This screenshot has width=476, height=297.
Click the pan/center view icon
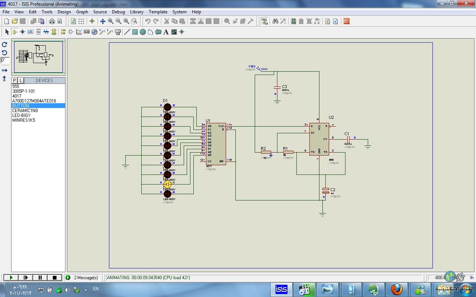103,22
